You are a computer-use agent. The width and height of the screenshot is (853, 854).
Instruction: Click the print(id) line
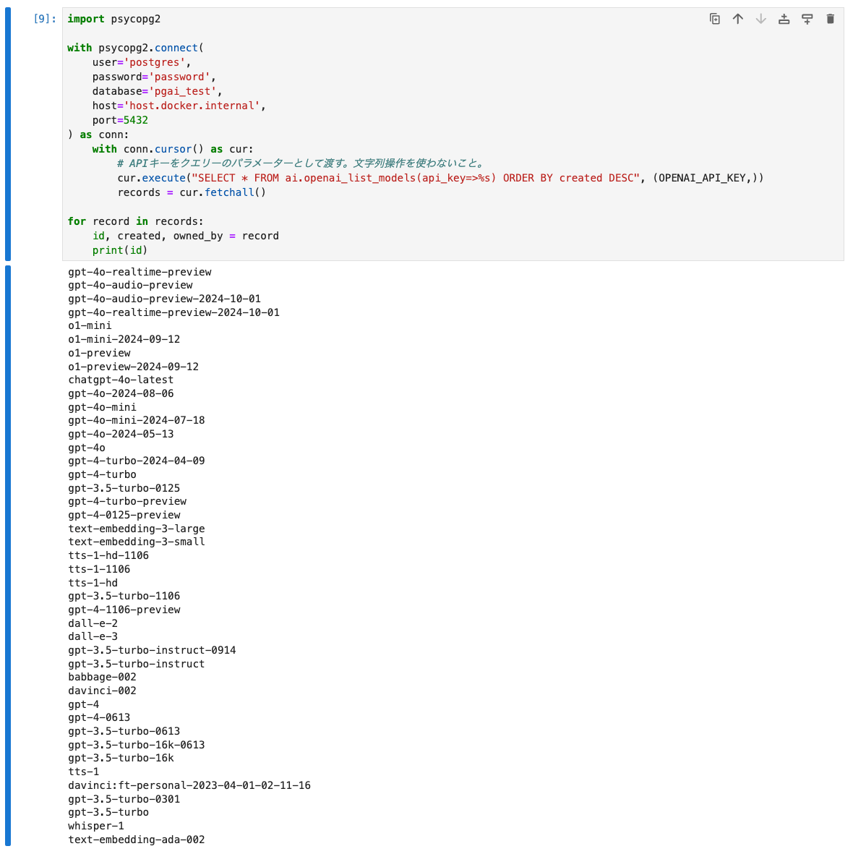(x=120, y=250)
